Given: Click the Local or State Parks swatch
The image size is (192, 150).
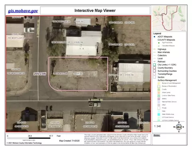Looking at the screenshot, I should [x=159, y=96].
